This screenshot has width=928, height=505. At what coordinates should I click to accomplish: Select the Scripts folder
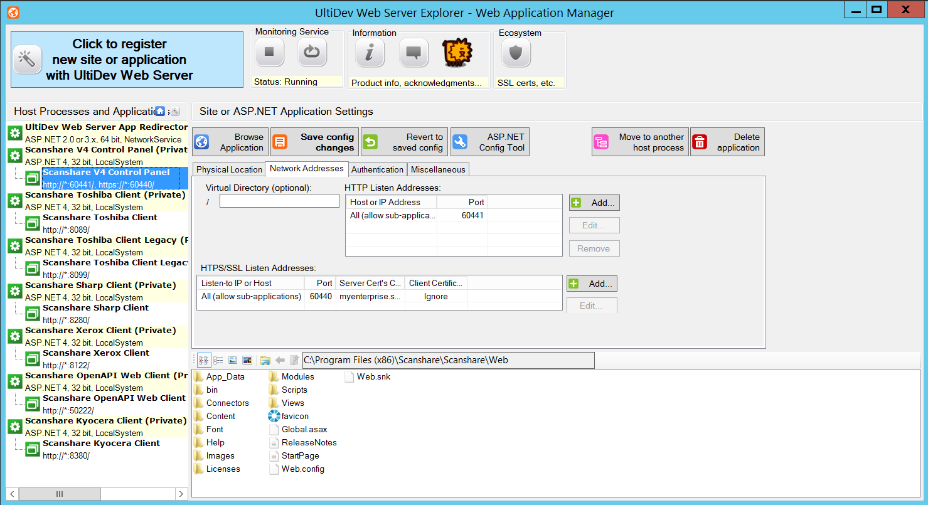point(288,390)
